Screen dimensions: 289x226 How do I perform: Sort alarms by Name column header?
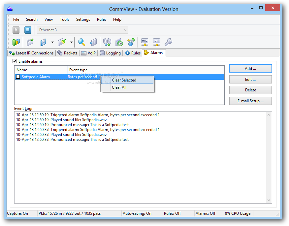[41, 70]
